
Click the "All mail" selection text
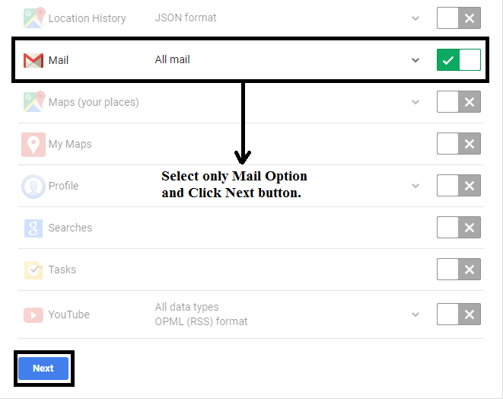pos(173,59)
